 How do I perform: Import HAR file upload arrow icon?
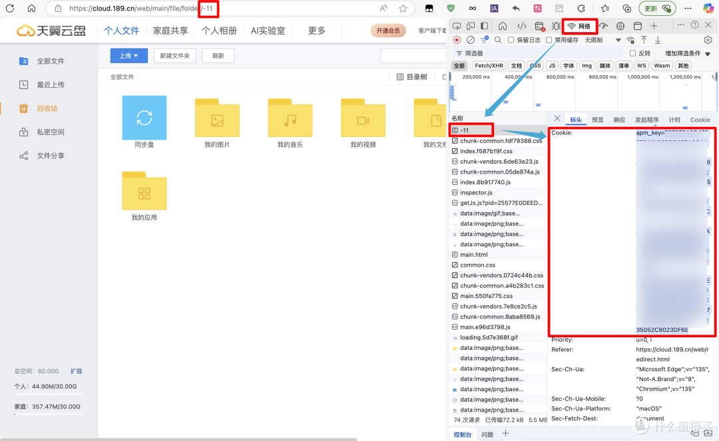644,40
